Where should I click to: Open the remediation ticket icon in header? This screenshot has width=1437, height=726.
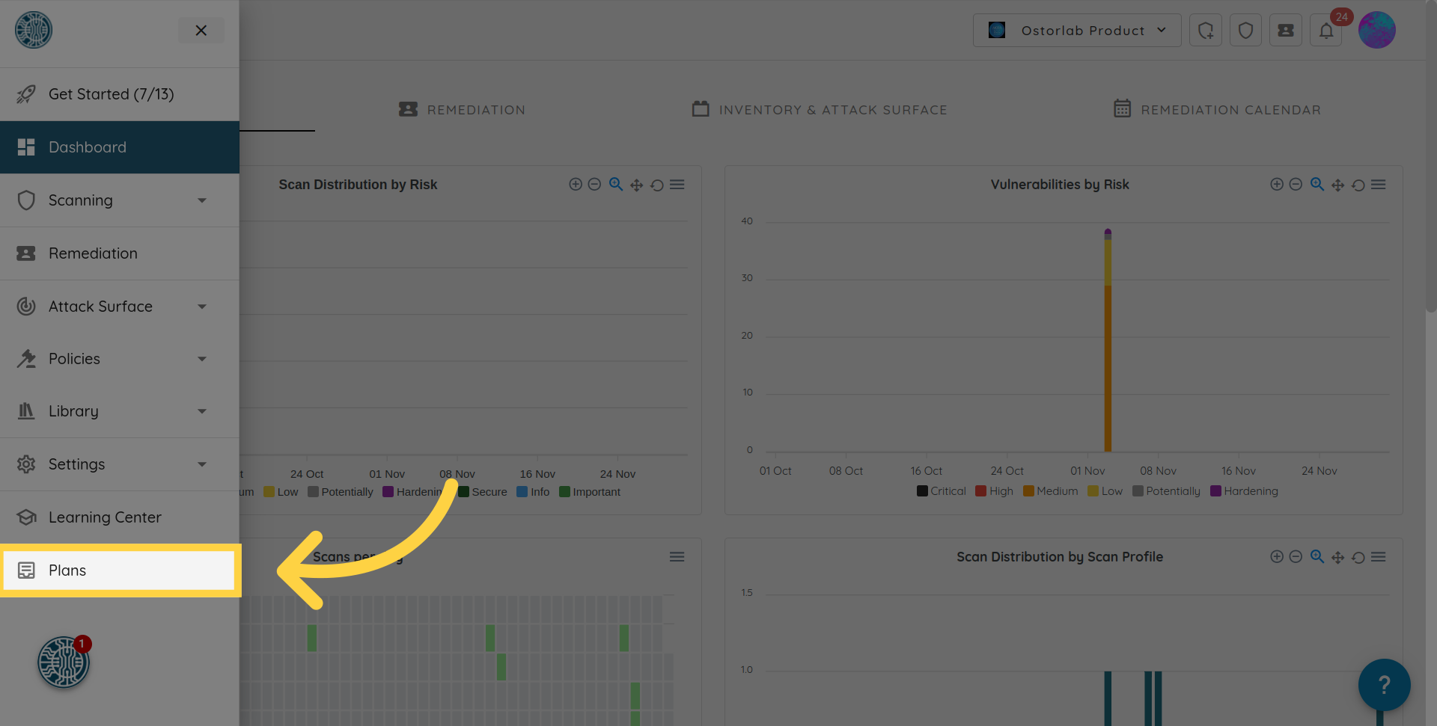click(1285, 31)
